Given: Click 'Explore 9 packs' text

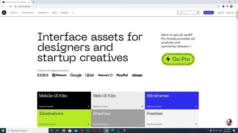Looking at the screenshot, I should pos(100,106).
